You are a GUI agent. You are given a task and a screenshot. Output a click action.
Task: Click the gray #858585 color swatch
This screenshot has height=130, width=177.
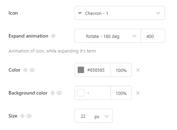pyautogui.click(x=81, y=70)
